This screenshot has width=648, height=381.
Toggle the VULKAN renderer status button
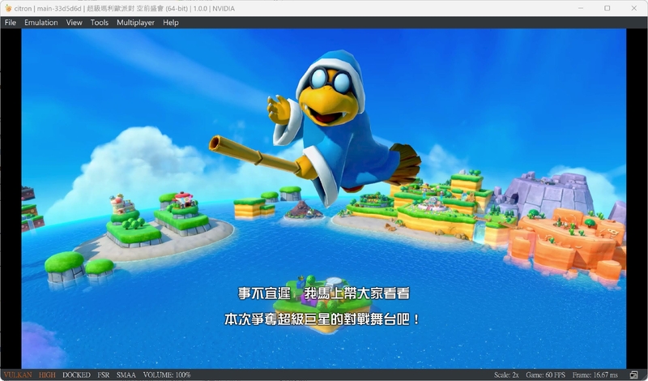tap(18, 375)
